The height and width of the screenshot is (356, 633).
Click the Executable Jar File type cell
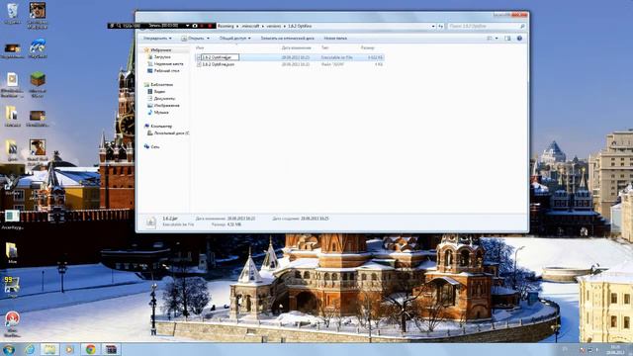(336, 57)
